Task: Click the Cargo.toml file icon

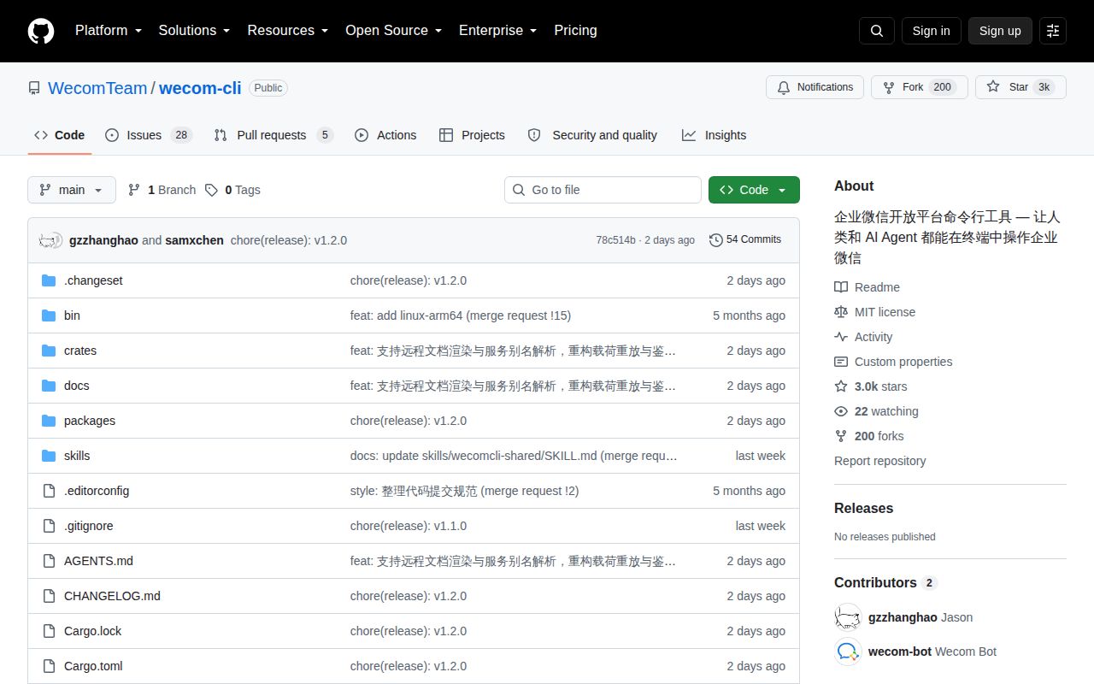Action: point(49,666)
